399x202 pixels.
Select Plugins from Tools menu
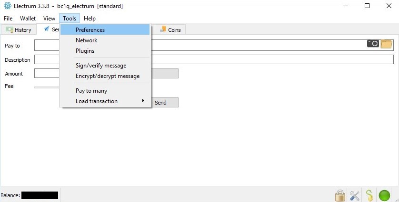pyautogui.click(x=105, y=50)
